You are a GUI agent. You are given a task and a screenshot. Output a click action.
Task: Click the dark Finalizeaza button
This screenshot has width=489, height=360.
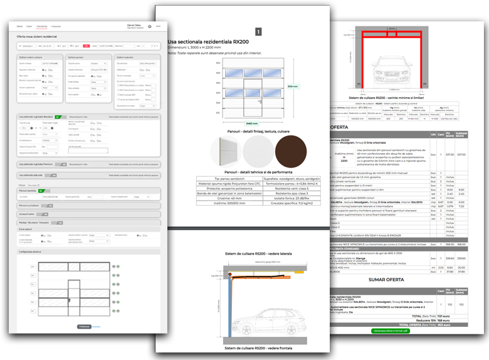pyautogui.click(x=84, y=327)
